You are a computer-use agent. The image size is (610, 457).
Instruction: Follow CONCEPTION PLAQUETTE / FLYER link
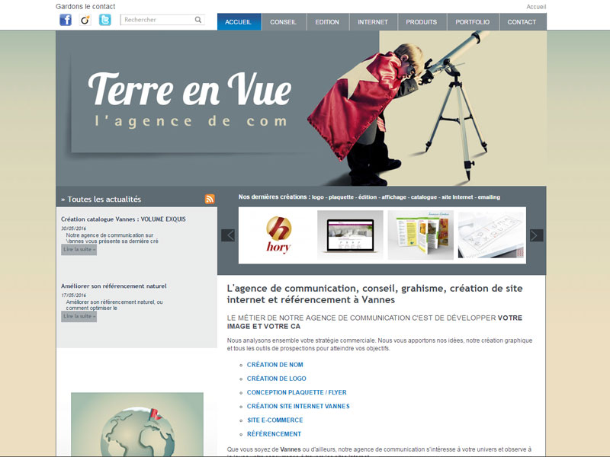[x=297, y=392]
